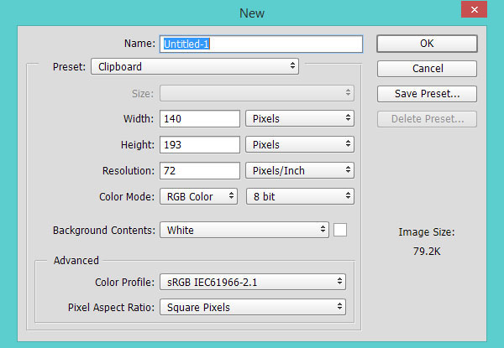
Task: Click the OK button
Action: [427, 44]
